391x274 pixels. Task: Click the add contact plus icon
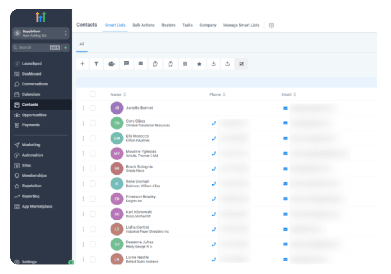pyautogui.click(x=82, y=64)
